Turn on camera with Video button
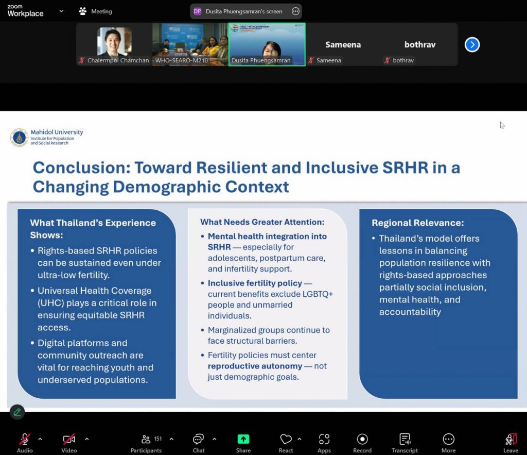Image resolution: width=527 pixels, height=455 pixels. [69, 440]
